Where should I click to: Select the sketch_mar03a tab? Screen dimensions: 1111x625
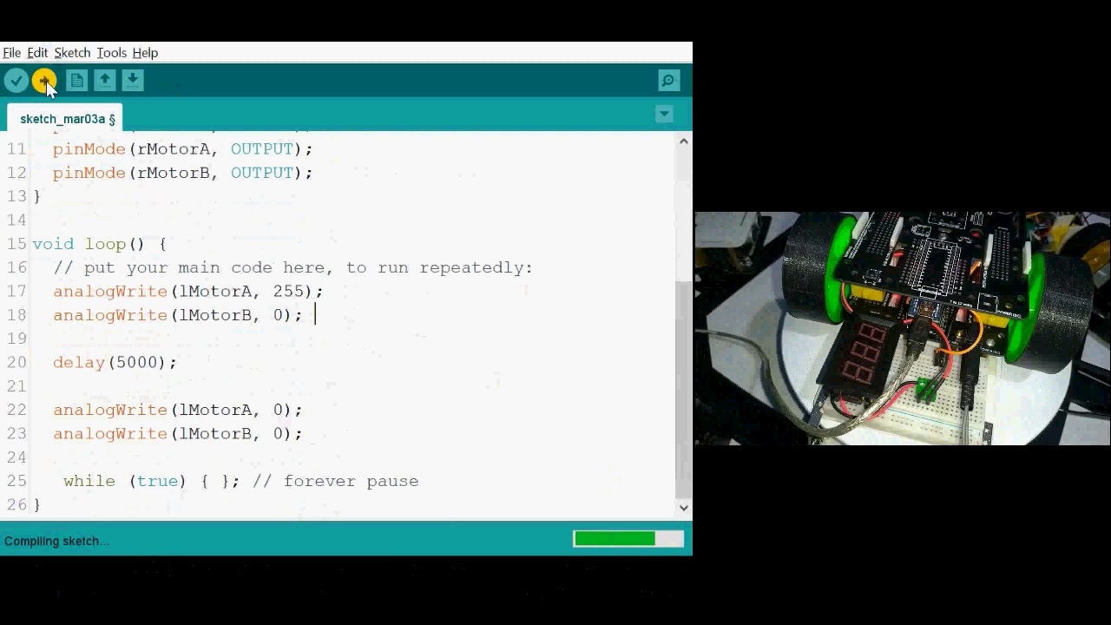click(x=66, y=119)
